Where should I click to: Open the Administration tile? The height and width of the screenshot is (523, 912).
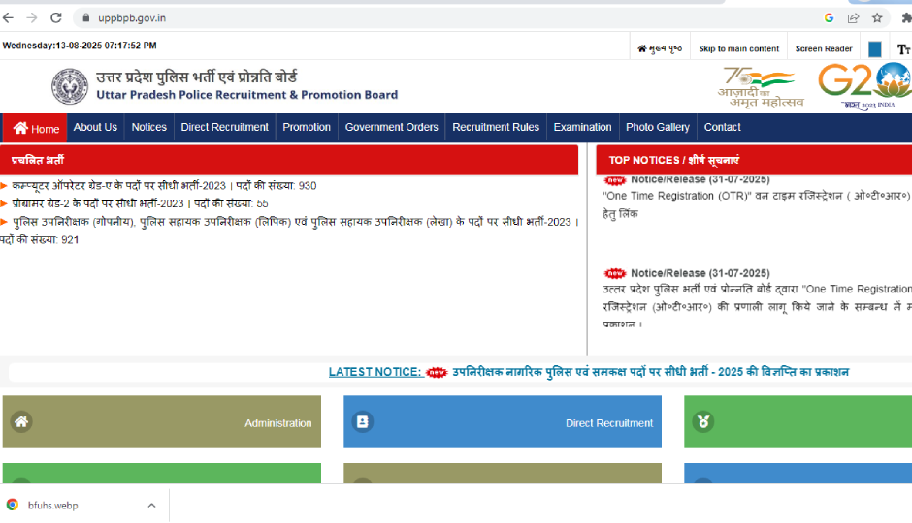click(x=162, y=422)
